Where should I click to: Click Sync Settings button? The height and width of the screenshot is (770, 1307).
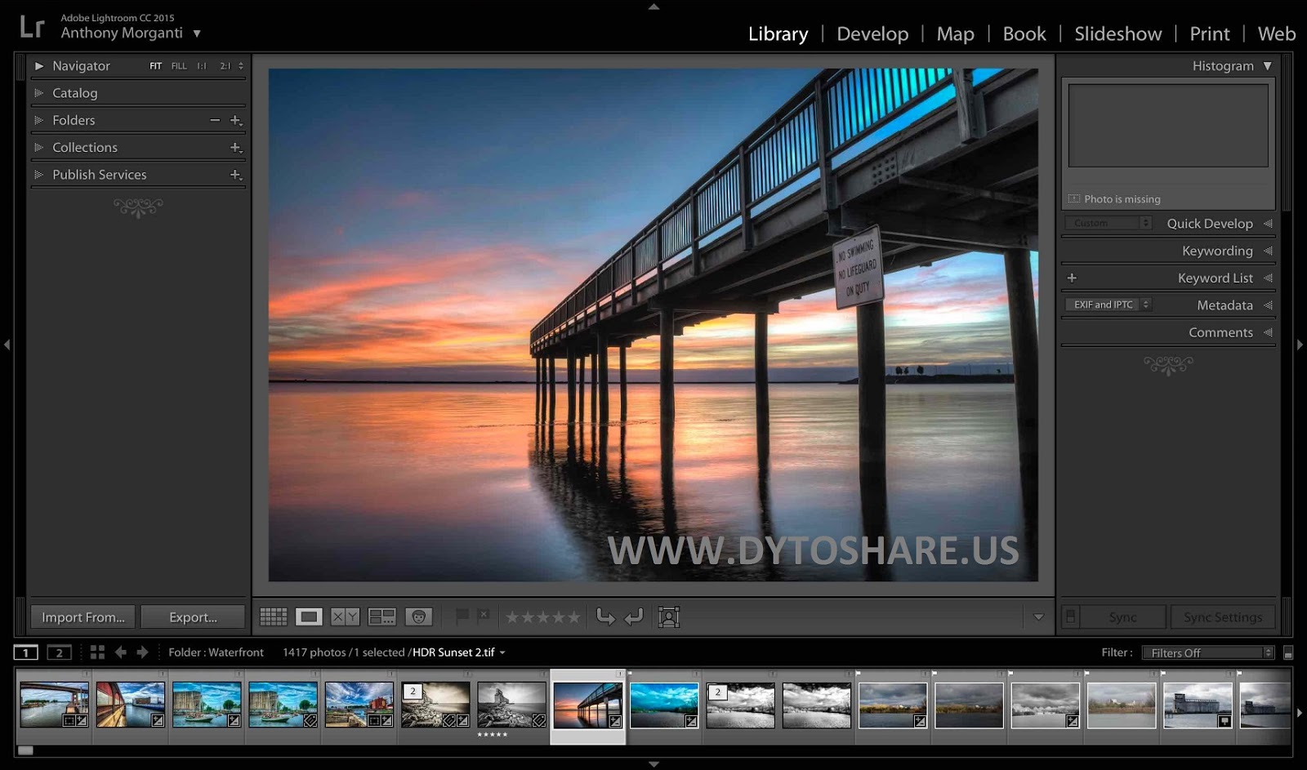click(x=1223, y=617)
